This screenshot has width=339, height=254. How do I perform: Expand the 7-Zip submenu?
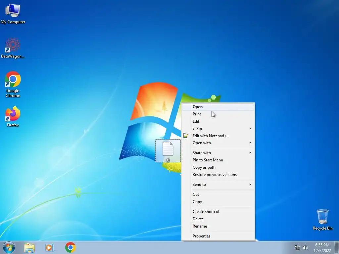[218, 129]
